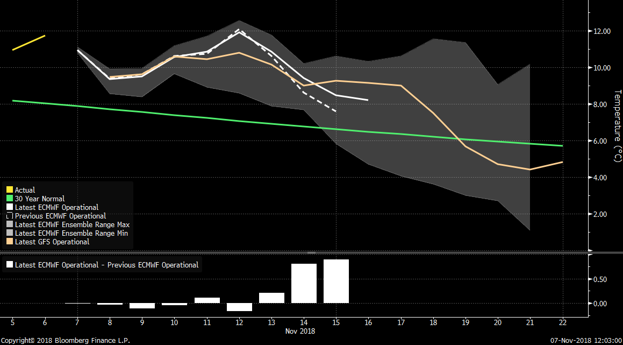Click the Bloomberg Finance L.P. copyright notice
623x345 pixels.
tap(66, 341)
